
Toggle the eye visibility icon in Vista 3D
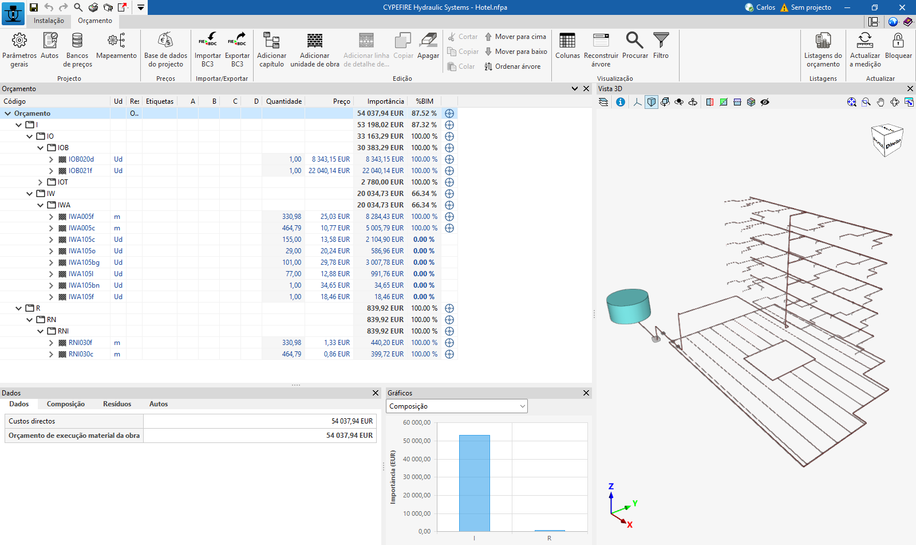765,102
